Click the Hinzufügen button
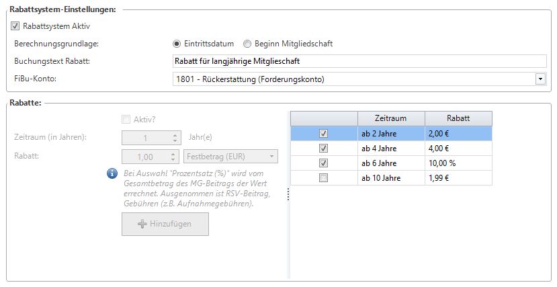The height and width of the screenshot is (287, 557). (165, 224)
